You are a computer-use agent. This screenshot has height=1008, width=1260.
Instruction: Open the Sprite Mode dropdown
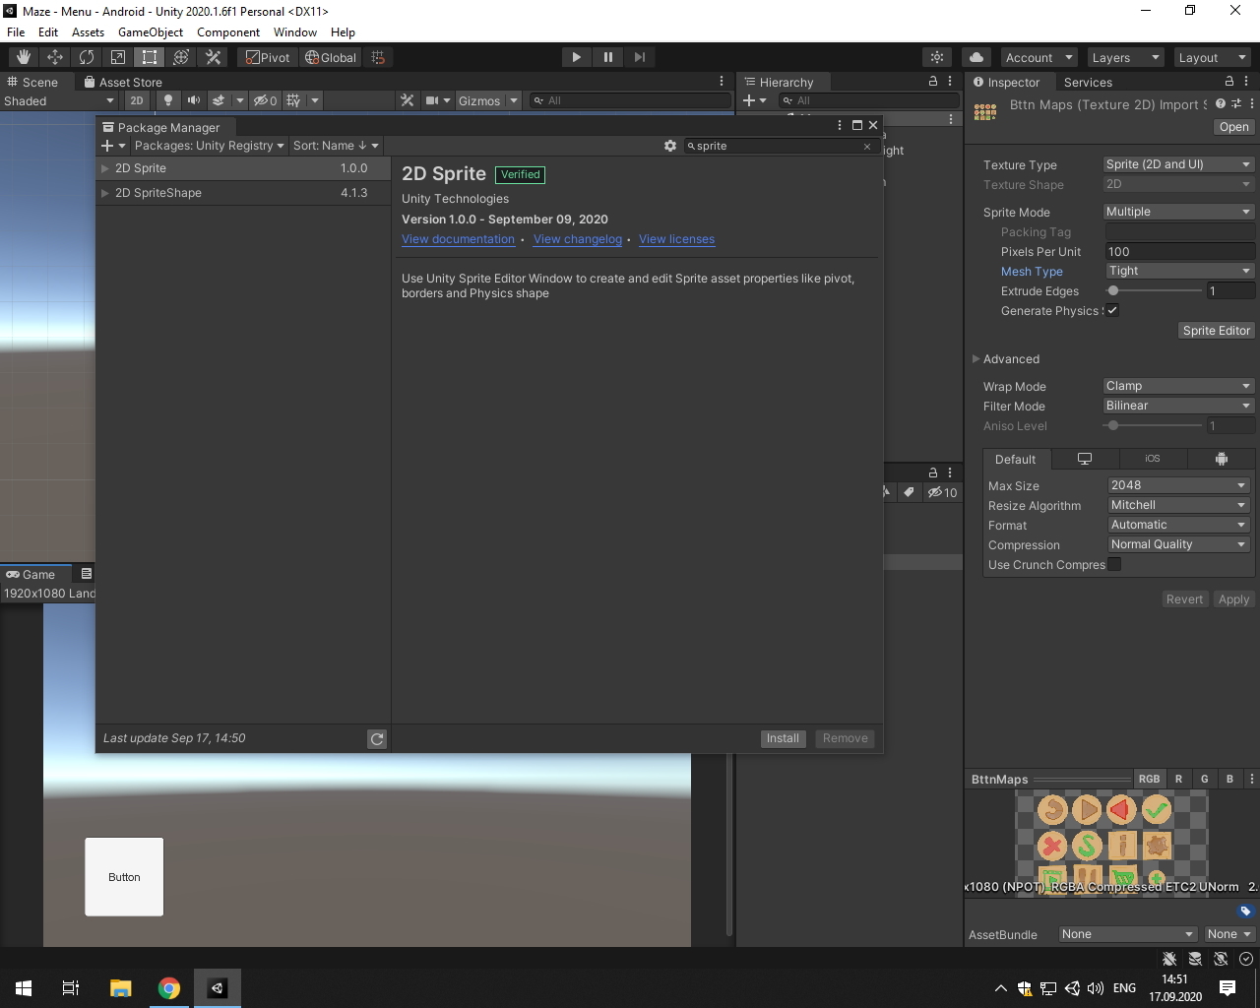[x=1178, y=212]
